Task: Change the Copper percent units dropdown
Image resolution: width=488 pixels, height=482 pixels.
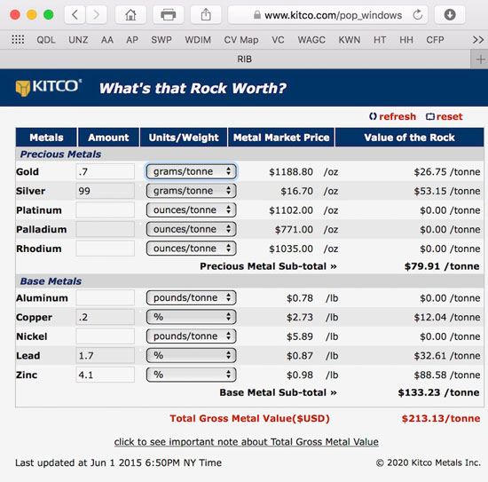Action: click(191, 317)
